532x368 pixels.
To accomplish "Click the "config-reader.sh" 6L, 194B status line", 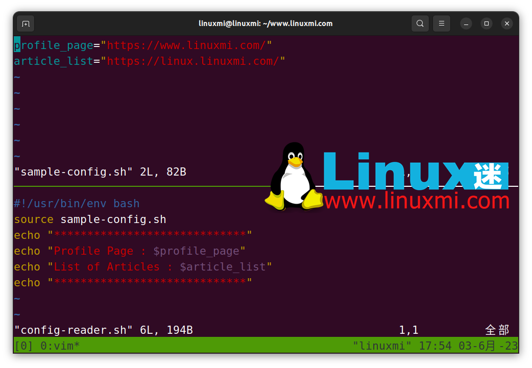I will click(x=104, y=330).
